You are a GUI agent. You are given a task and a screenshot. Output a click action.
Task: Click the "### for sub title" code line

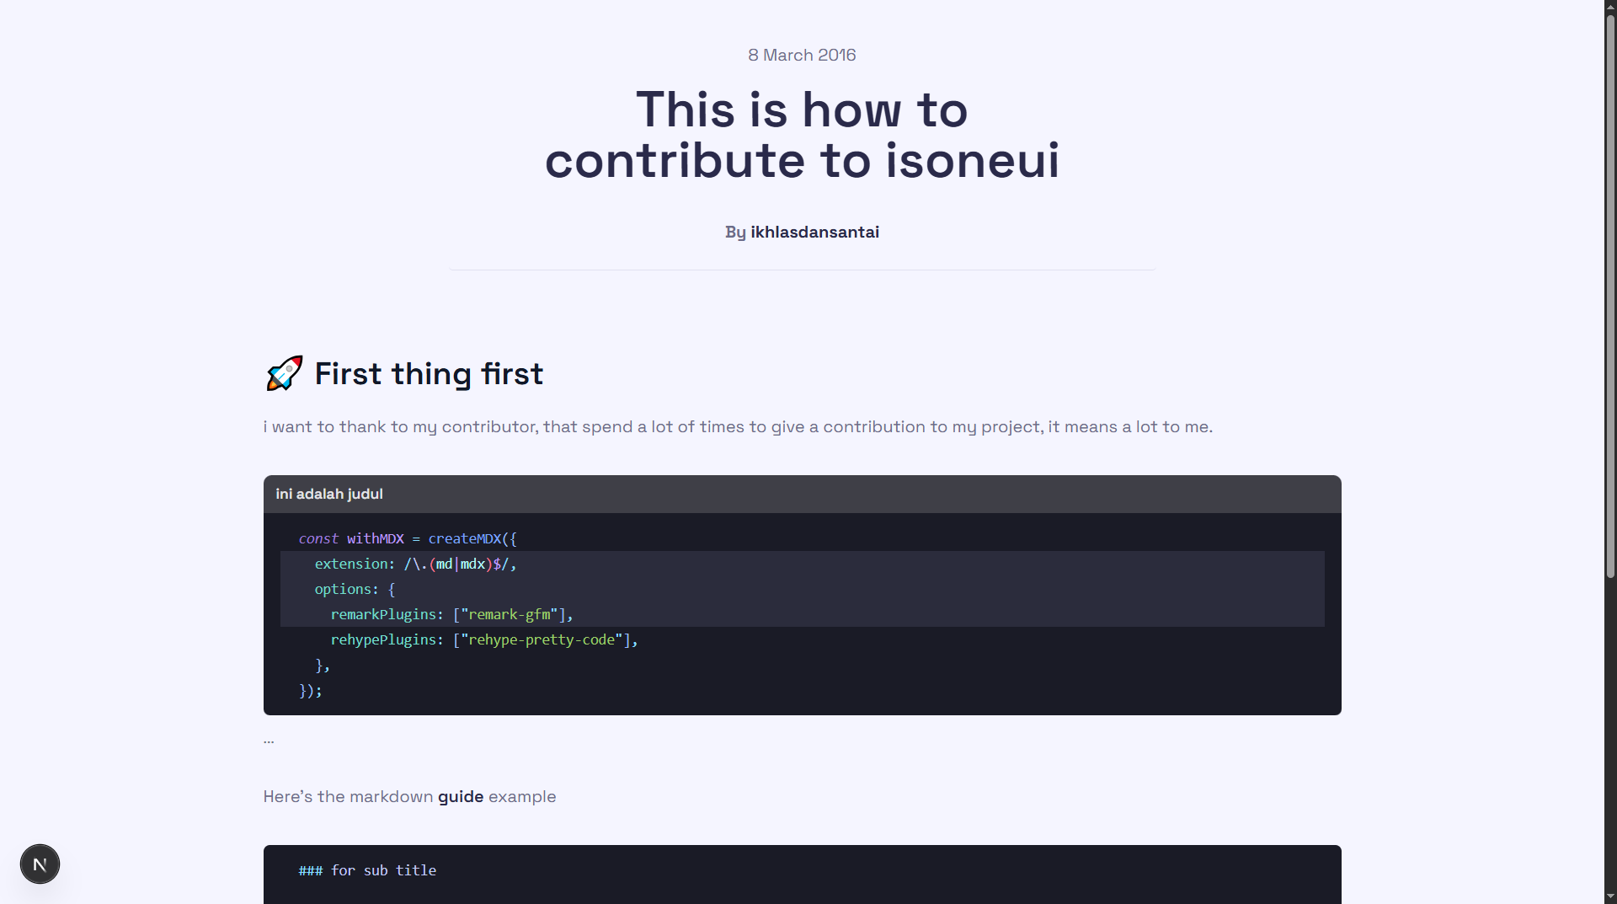coord(367,870)
